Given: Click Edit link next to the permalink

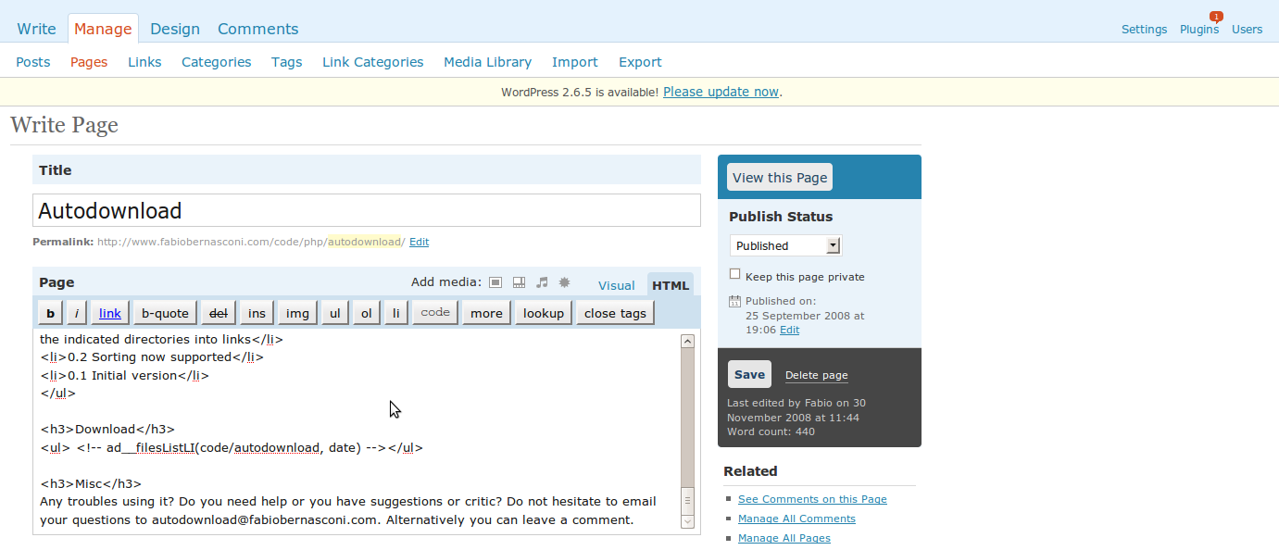Looking at the screenshot, I should (x=419, y=242).
